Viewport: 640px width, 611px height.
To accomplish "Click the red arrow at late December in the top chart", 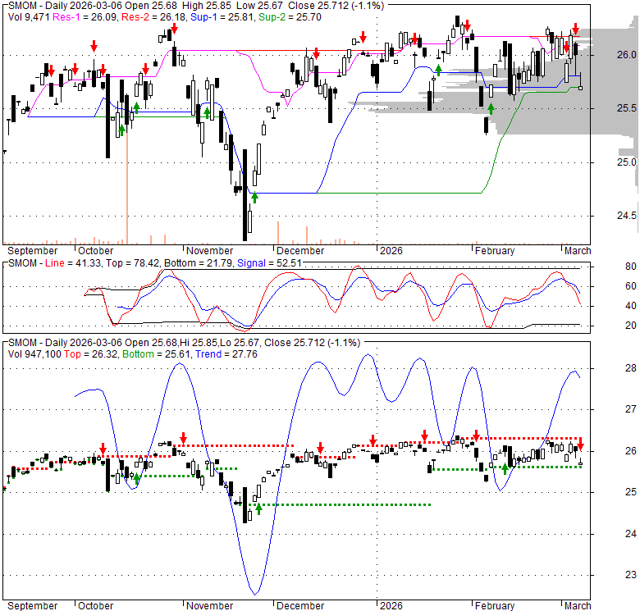I will [x=361, y=39].
